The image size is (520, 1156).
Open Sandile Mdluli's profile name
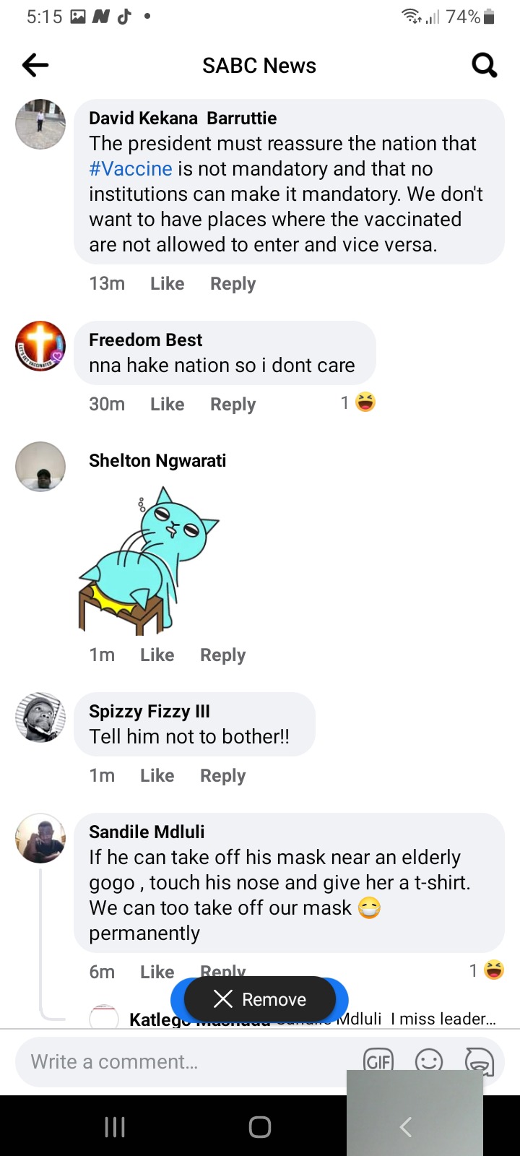147,832
